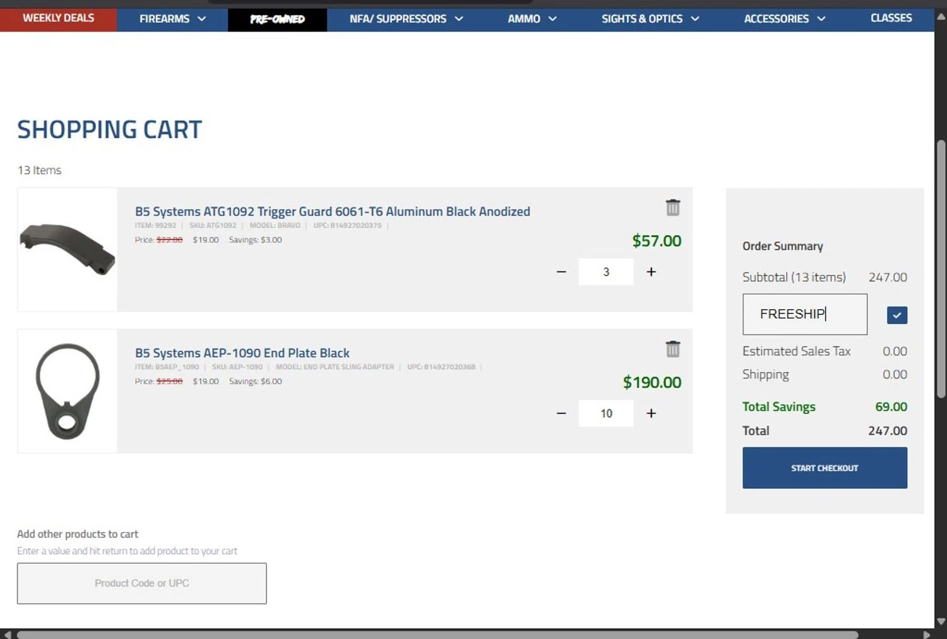Image resolution: width=947 pixels, height=639 pixels.
Task: Click the scroll-left arrow of horizontal scrollbar
Action: [7, 635]
